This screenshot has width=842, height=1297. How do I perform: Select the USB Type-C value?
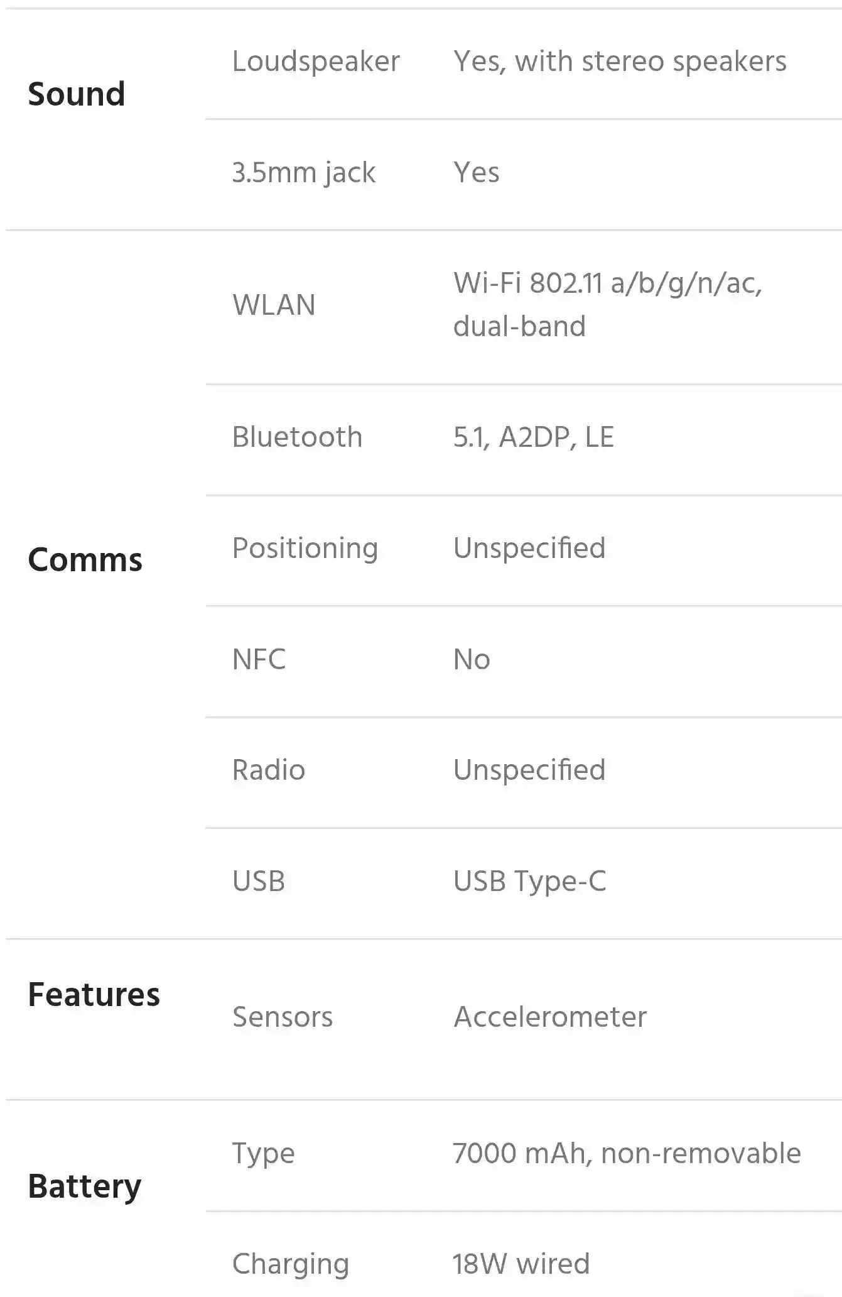(x=530, y=881)
